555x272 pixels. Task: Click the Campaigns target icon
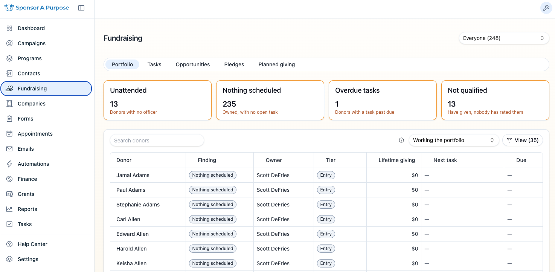point(9,43)
